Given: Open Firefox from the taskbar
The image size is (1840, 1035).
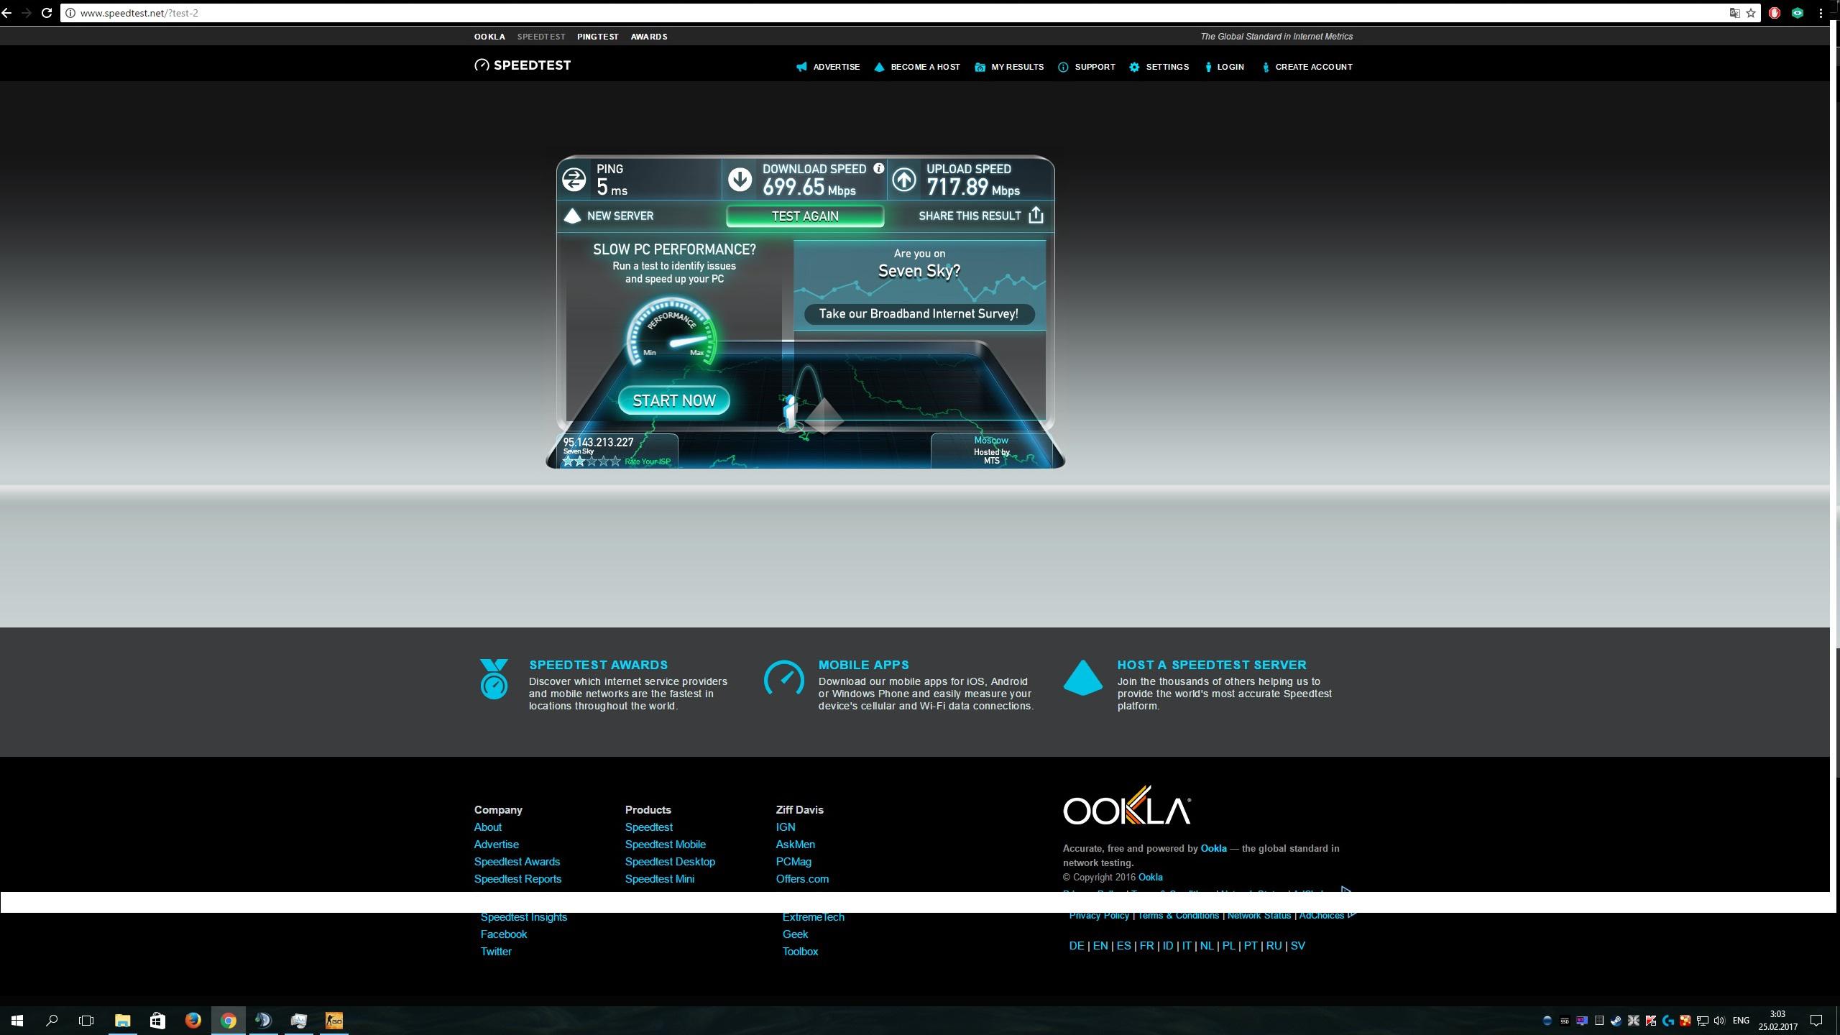Looking at the screenshot, I should 193,1021.
